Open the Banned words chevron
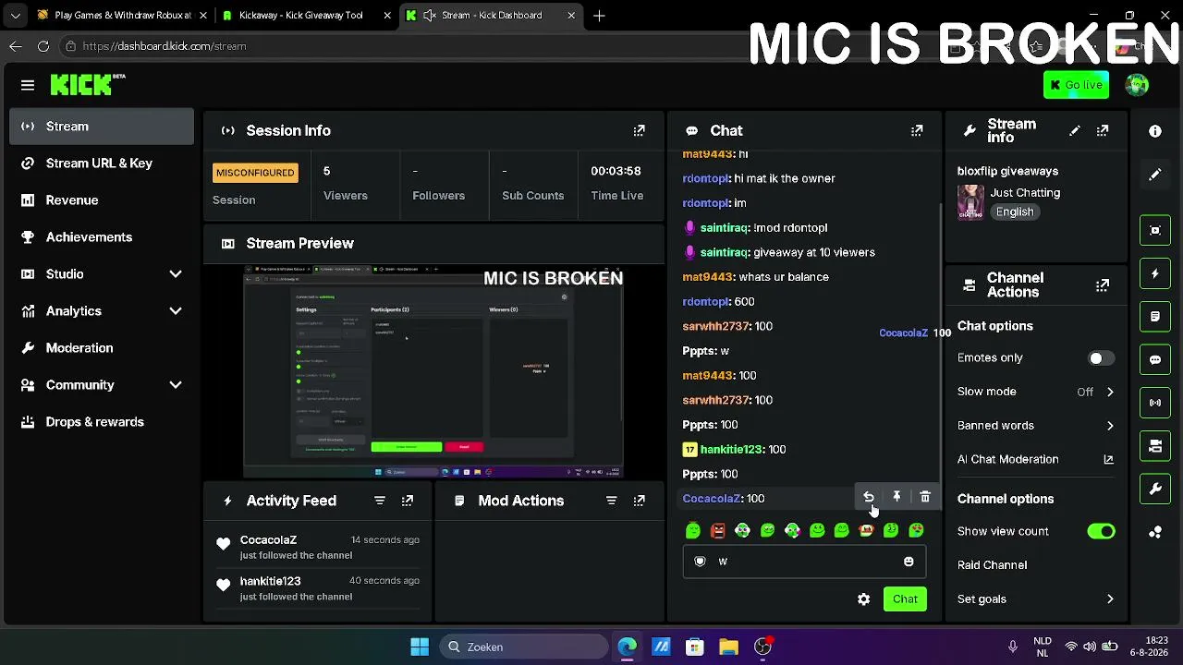 [x=1110, y=426]
